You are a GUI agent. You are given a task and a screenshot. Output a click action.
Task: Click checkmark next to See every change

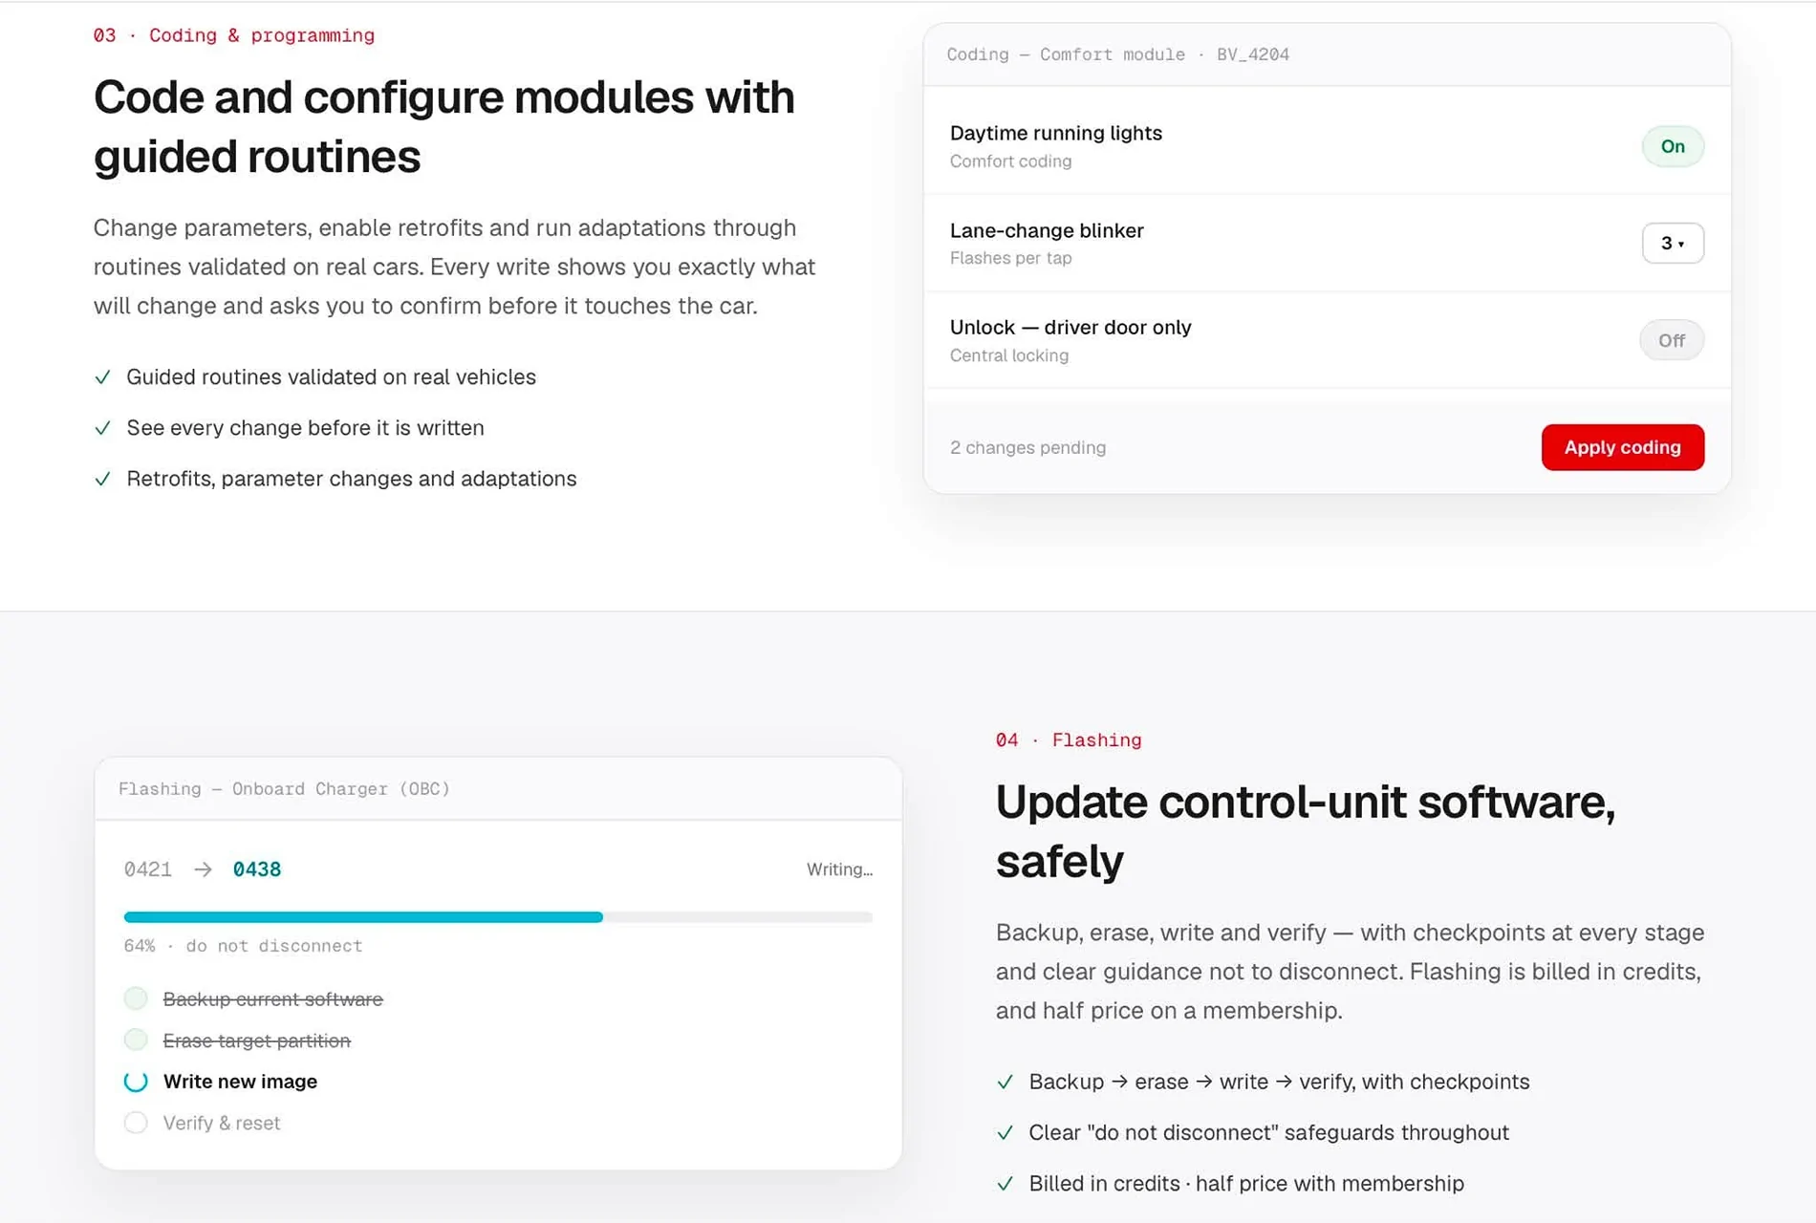coord(103,428)
